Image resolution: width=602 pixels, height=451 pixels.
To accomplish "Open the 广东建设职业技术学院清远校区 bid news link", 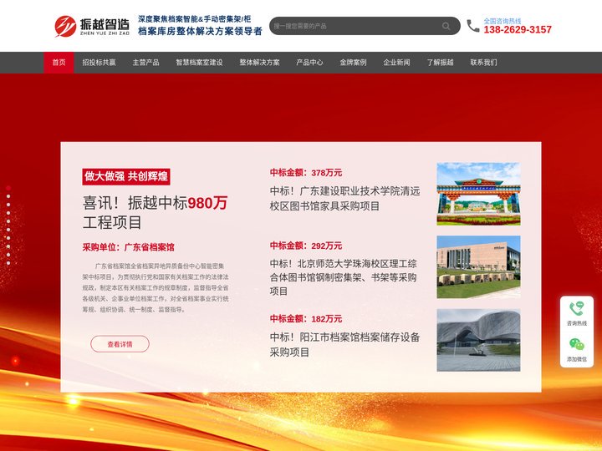I will coord(344,198).
